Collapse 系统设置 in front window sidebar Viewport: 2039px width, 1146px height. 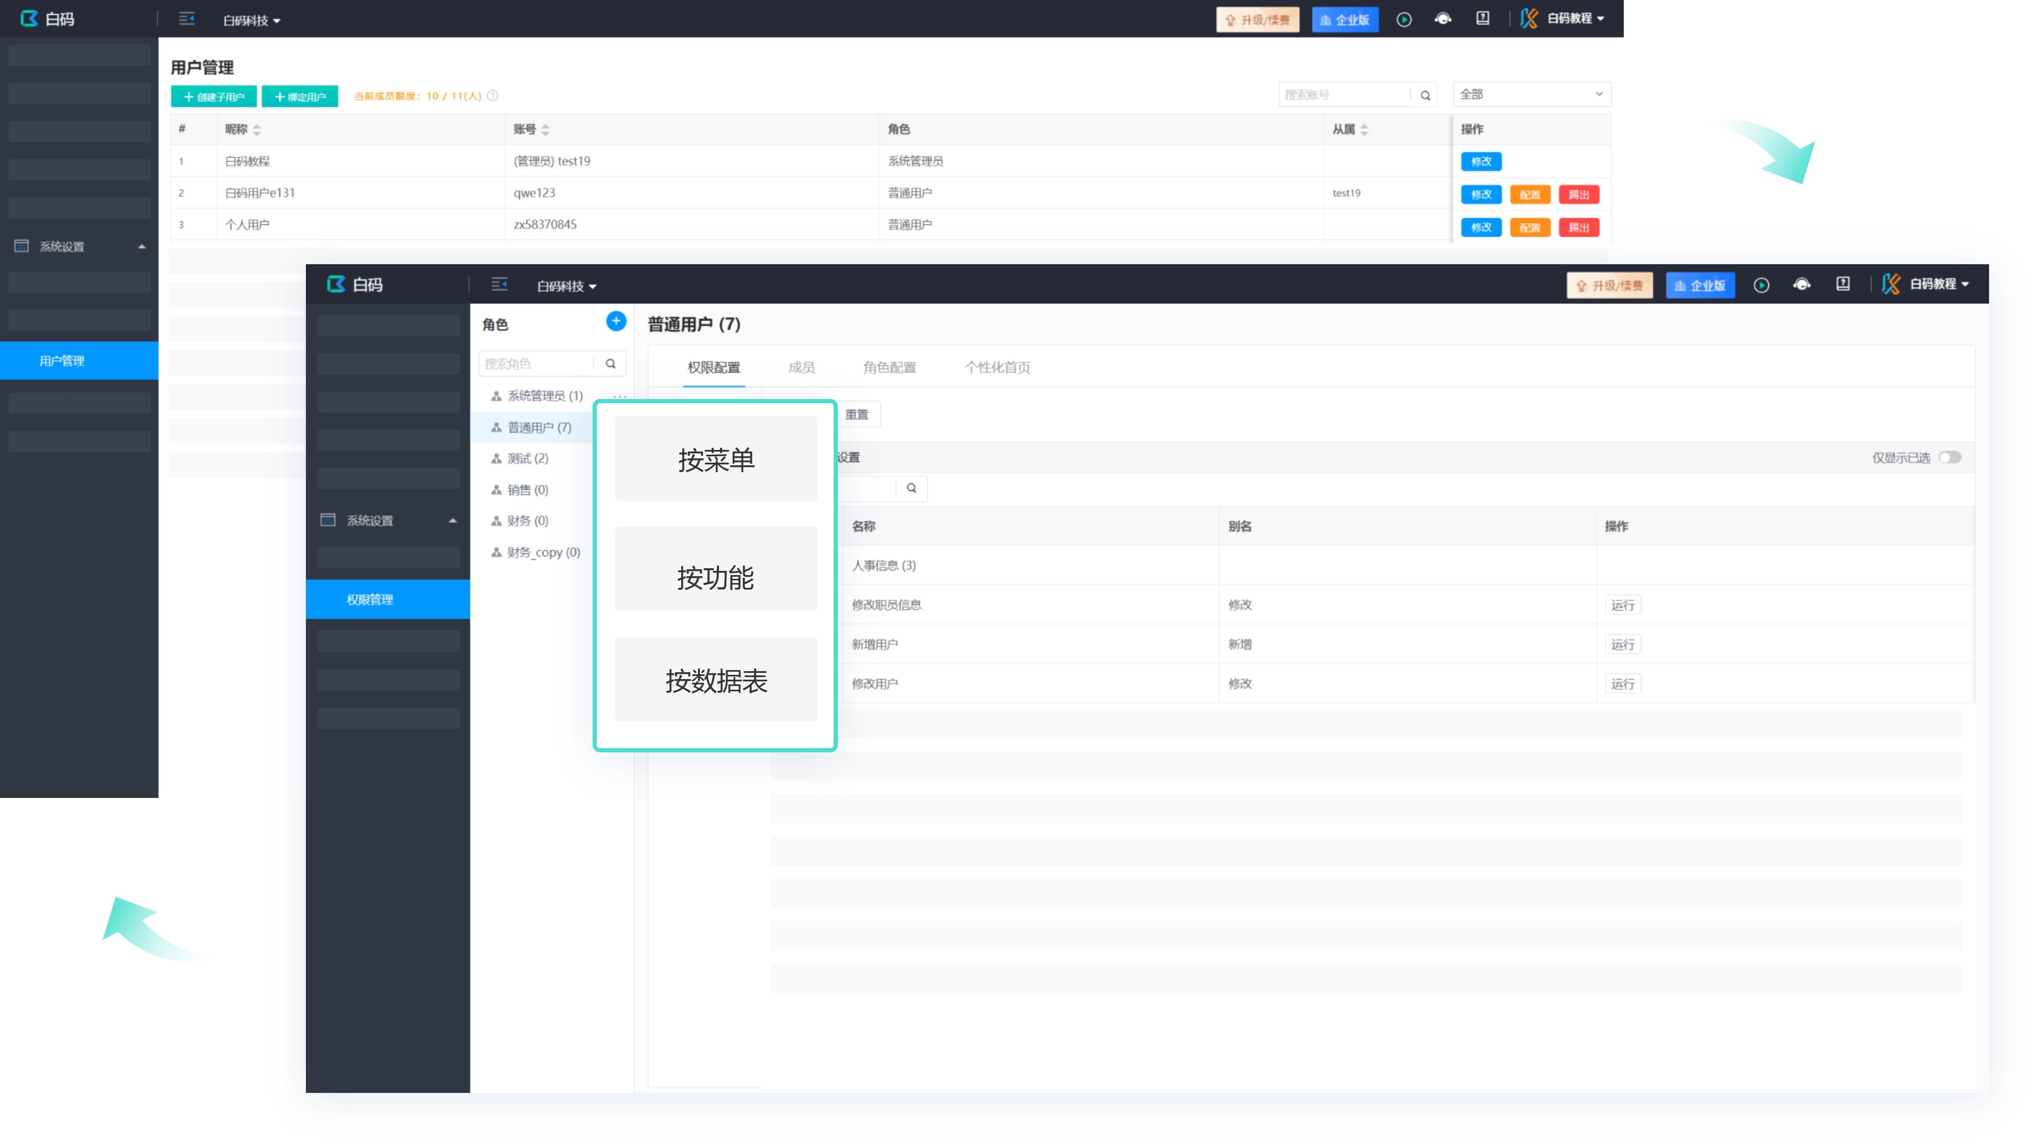(x=388, y=519)
